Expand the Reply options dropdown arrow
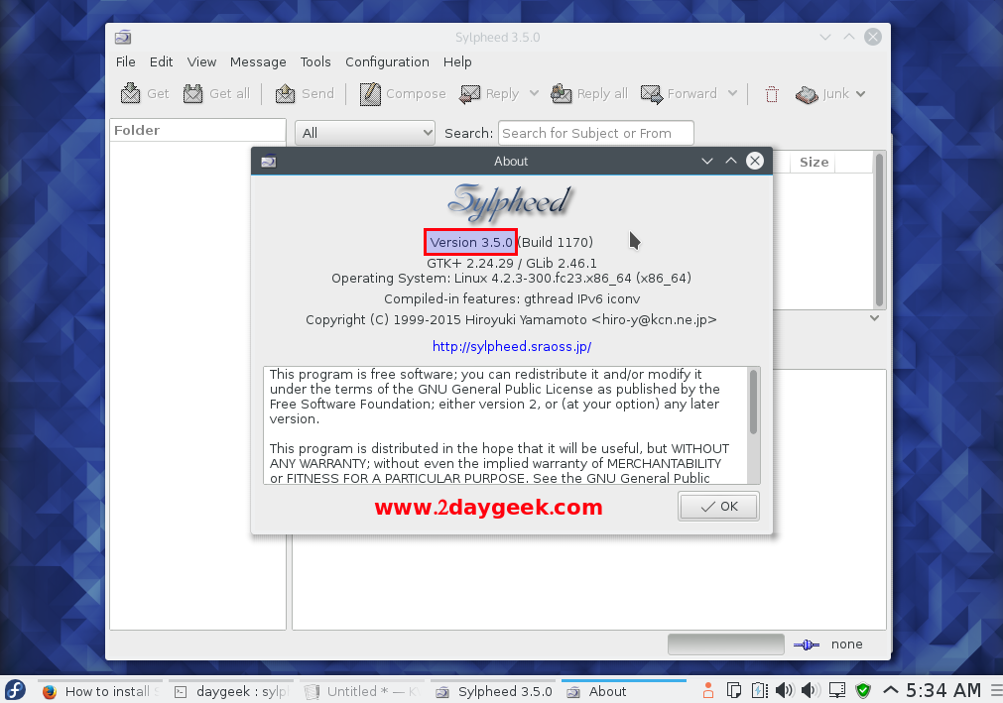The image size is (1003, 703). click(534, 94)
